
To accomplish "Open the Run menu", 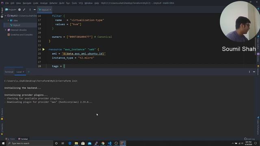I will 68,3.
